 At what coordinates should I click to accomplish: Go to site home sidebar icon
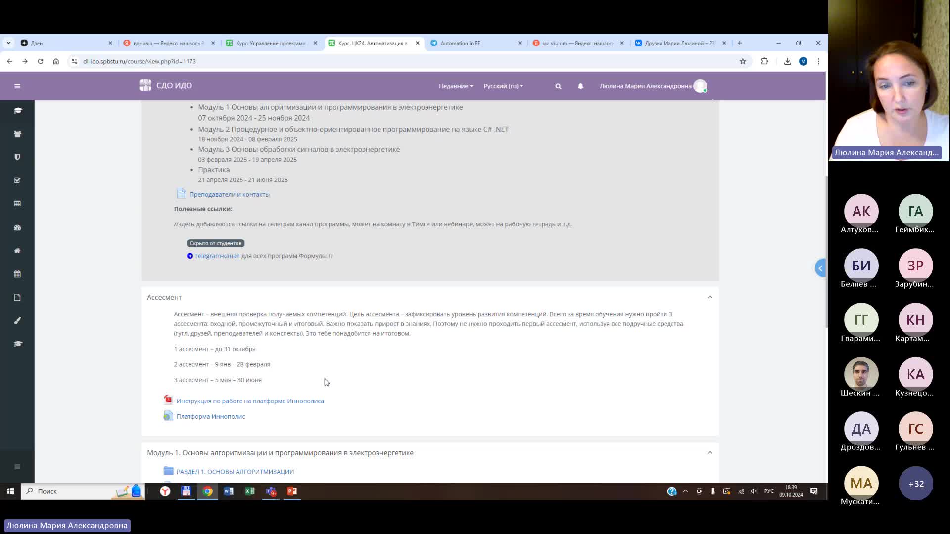(x=17, y=251)
